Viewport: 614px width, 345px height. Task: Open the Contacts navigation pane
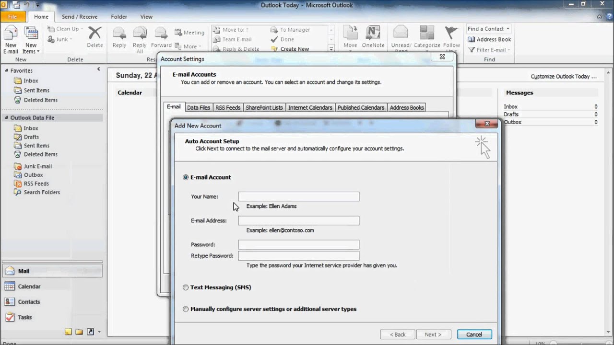(52, 301)
